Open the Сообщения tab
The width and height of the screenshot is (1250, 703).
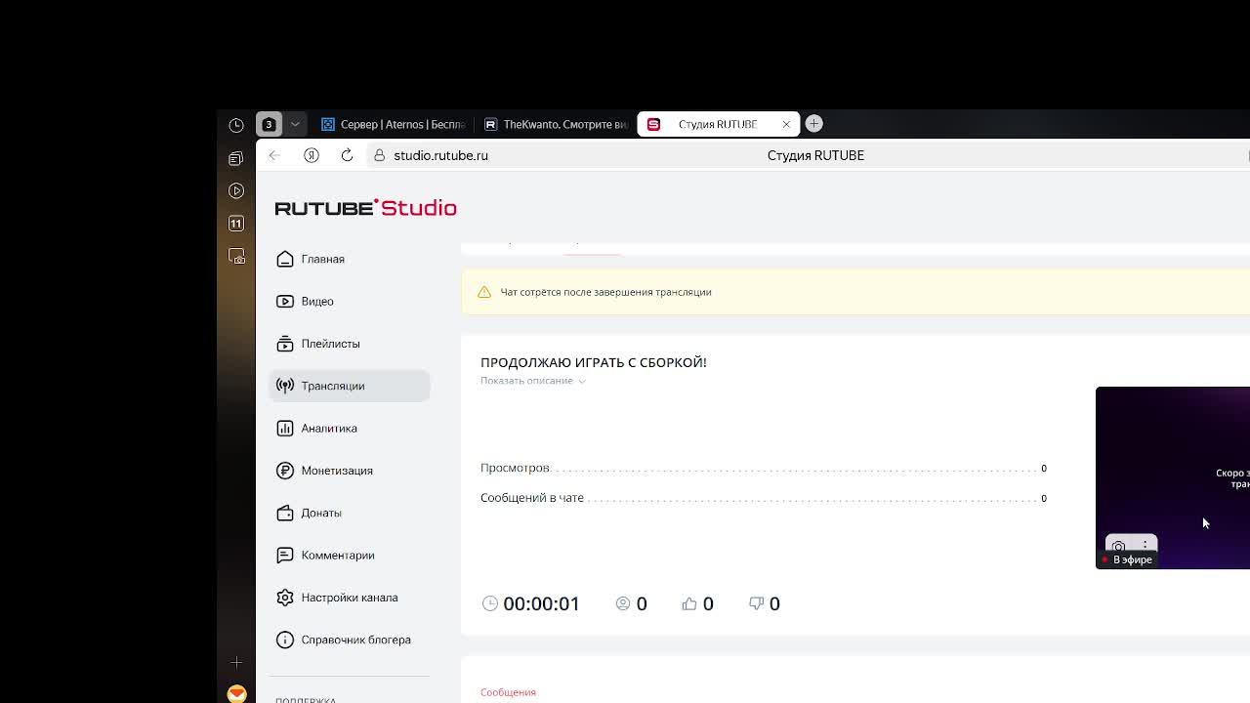coord(508,692)
